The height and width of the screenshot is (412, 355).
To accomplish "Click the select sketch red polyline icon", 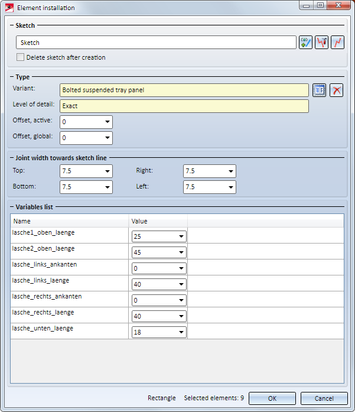I will (337, 43).
